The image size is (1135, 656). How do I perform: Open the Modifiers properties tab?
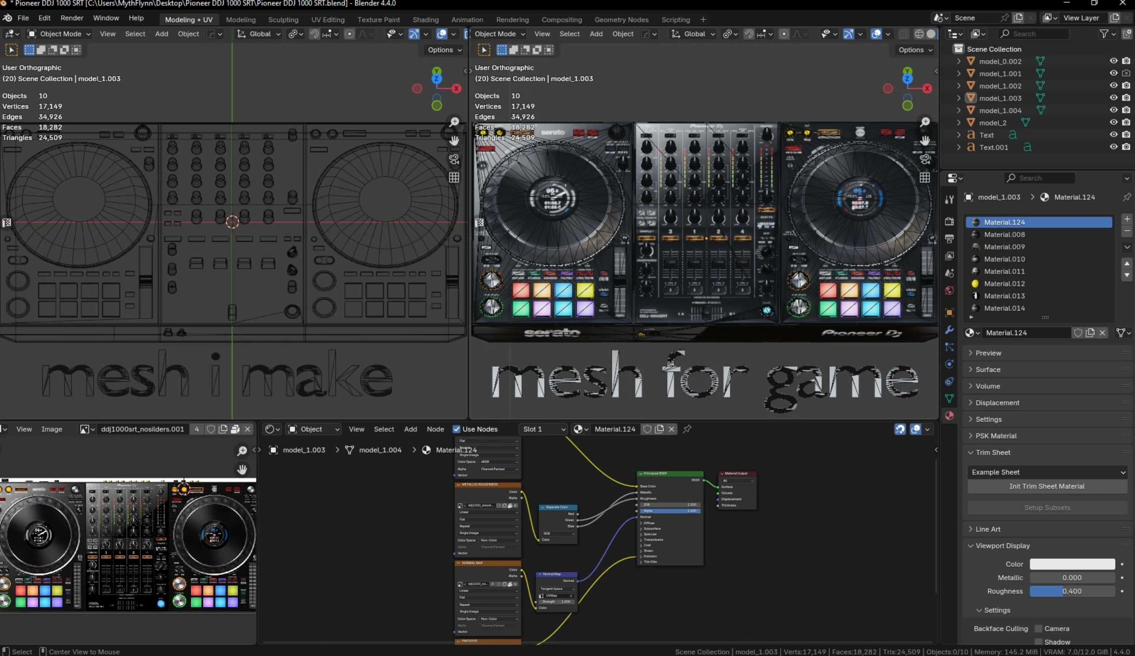pos(949,330)
